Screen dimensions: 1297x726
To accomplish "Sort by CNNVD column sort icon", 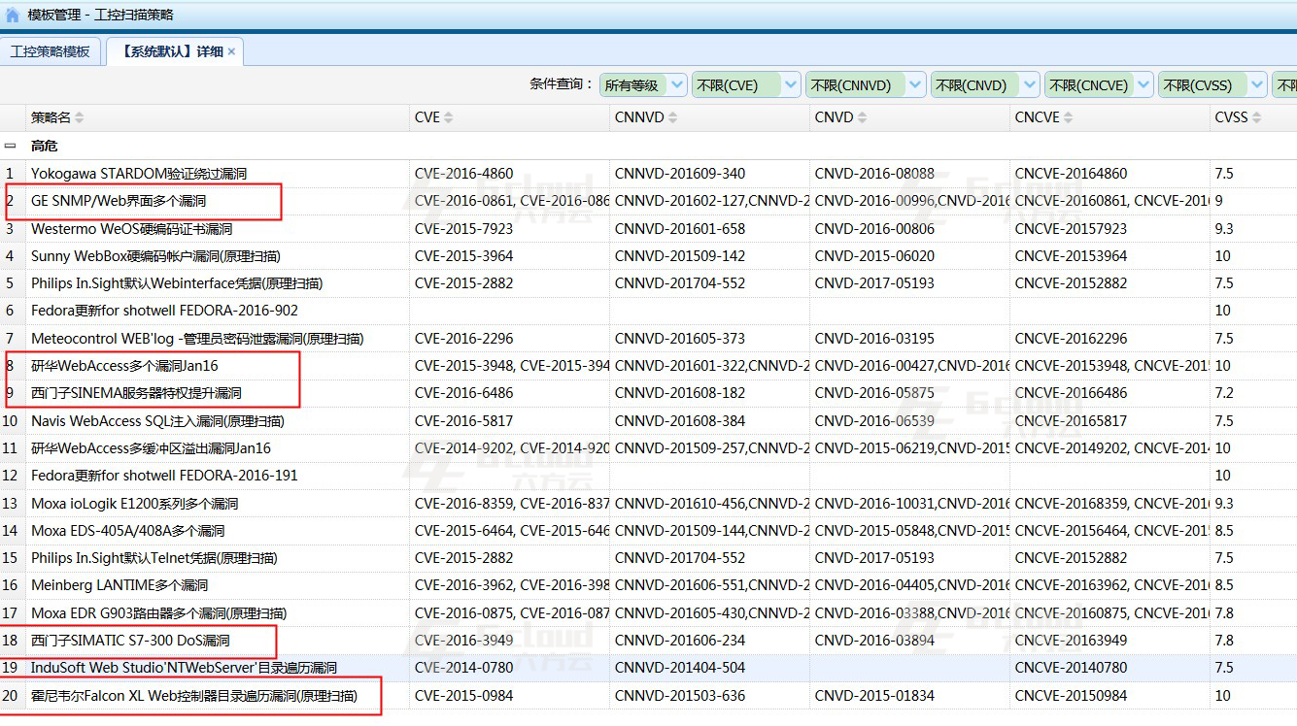I will point(673,117).
